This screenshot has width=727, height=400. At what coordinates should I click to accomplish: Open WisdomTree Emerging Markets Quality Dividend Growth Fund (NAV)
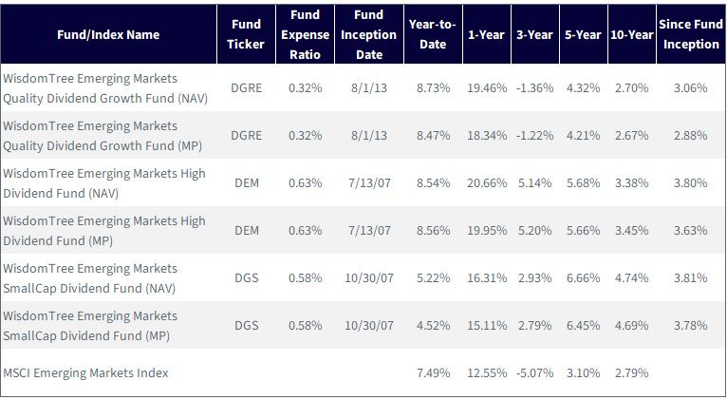tap(105, 88)
